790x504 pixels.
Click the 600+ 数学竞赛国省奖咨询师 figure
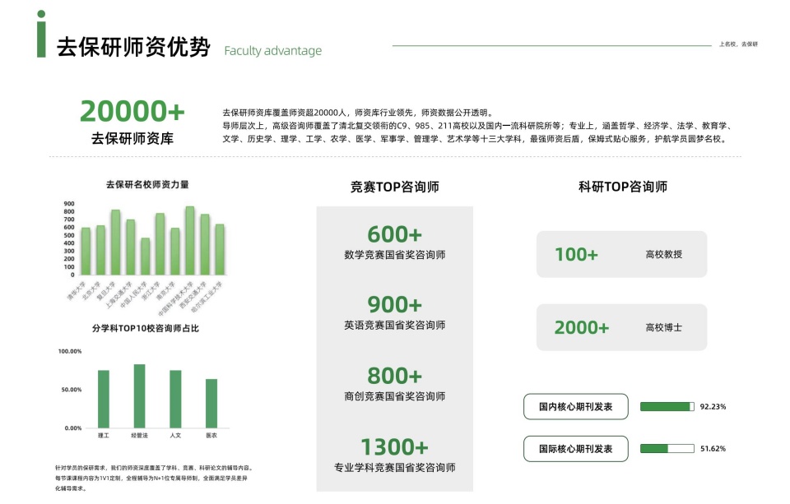pyautogui.click(x=394, y=243)
